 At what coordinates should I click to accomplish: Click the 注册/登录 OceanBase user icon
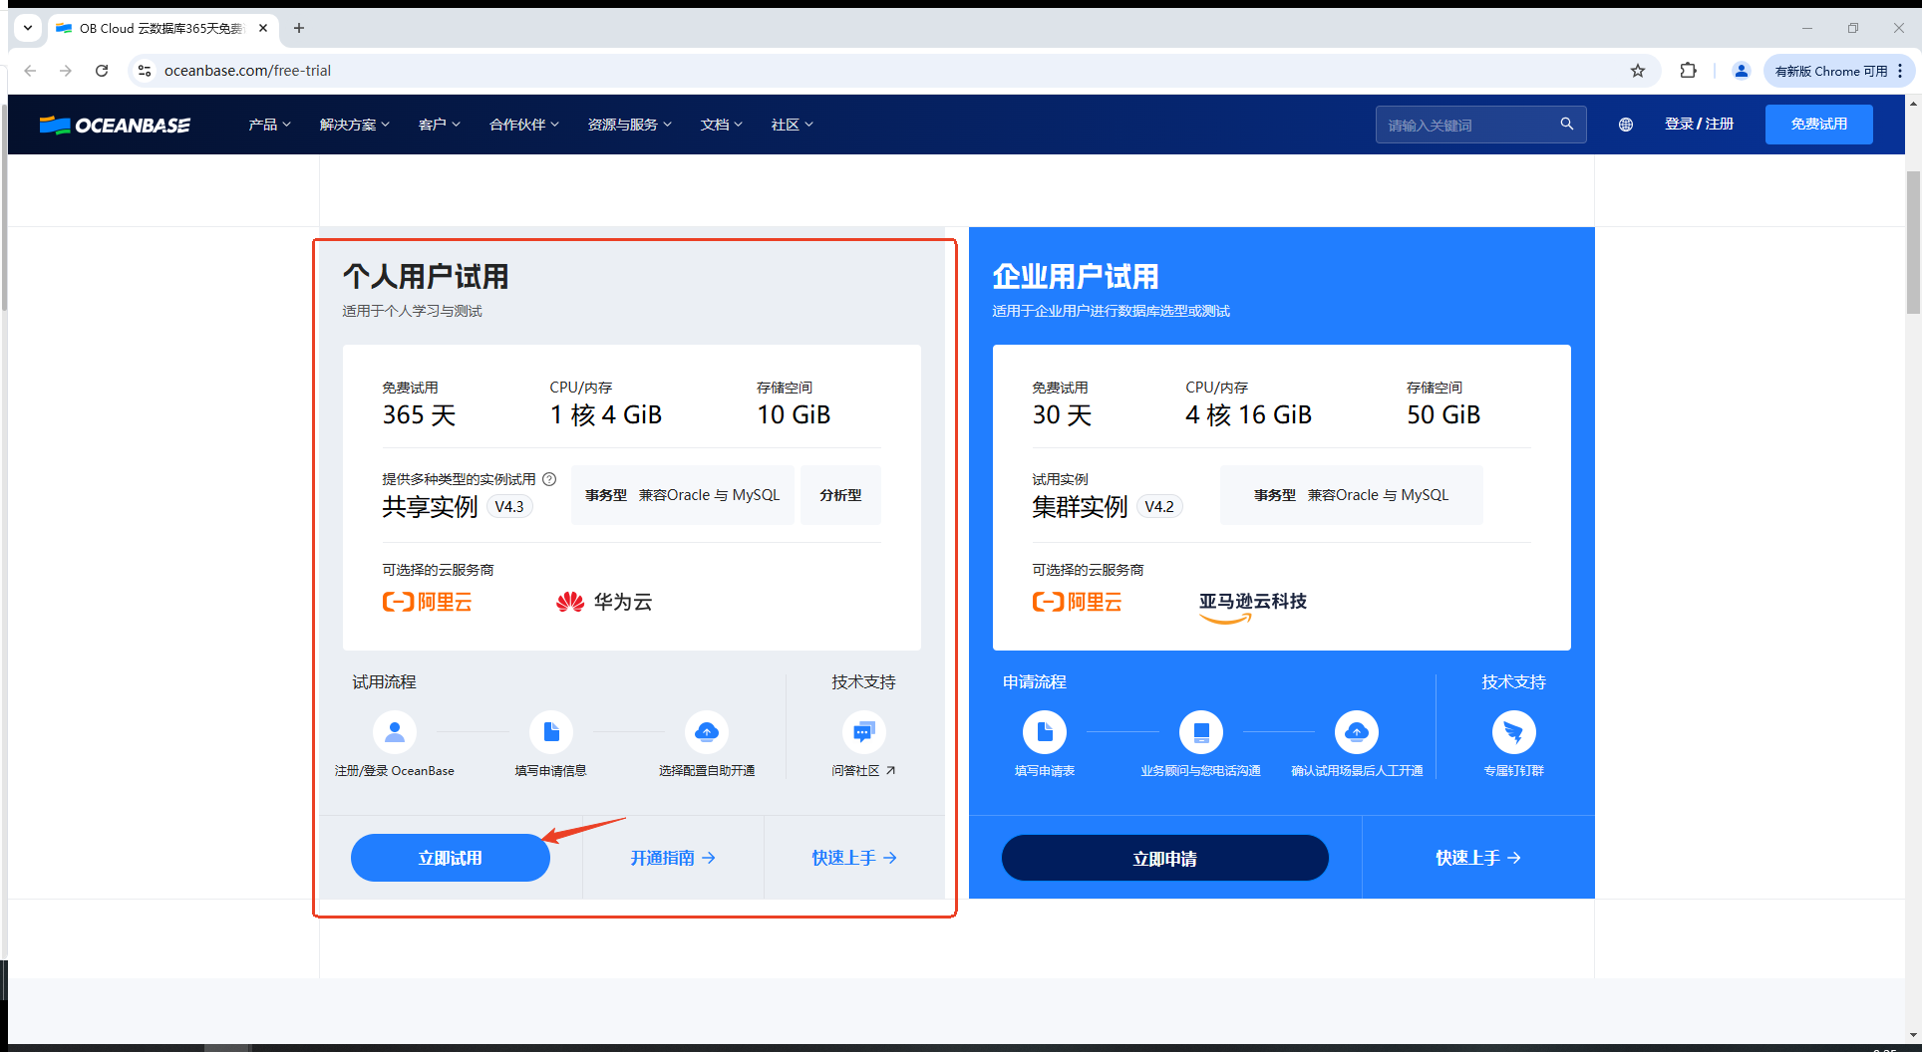(x=395, y=732)
